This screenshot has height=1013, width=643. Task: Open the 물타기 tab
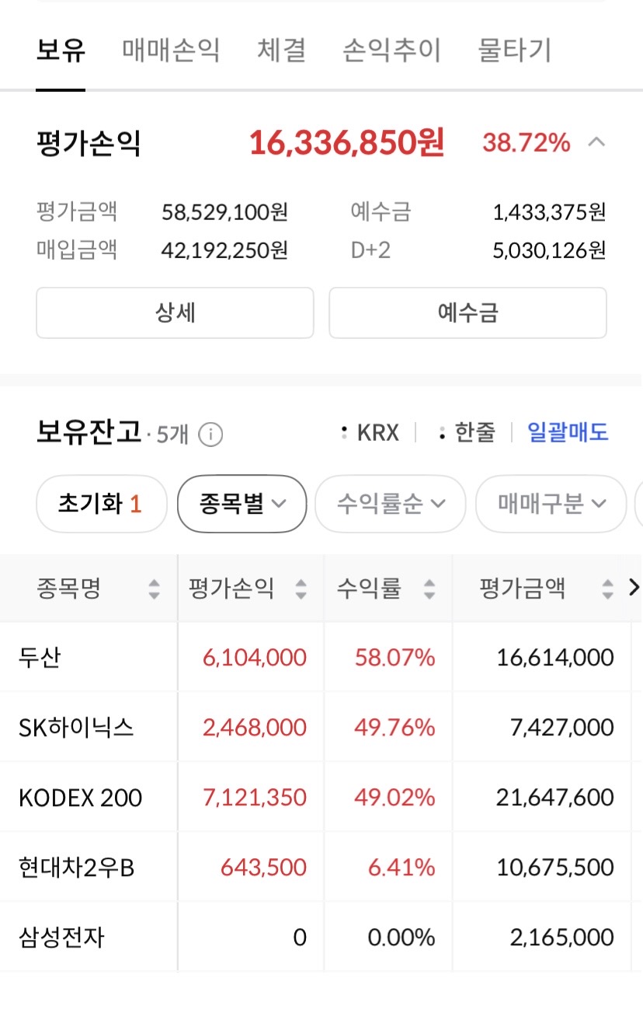click(514, 51)
